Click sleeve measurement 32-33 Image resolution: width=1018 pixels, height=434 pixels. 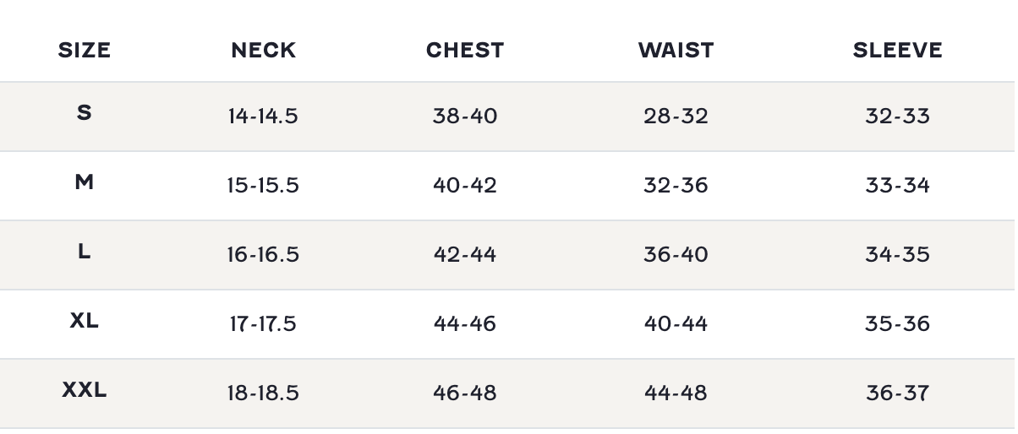tap(897, 117)
